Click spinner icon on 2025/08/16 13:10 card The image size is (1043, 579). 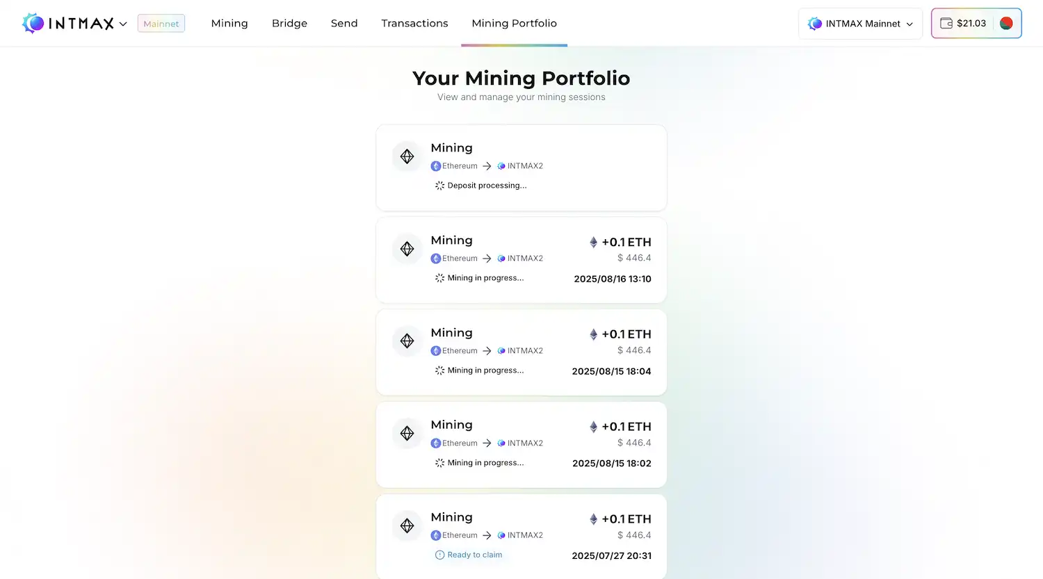click(x=439, y=278)
